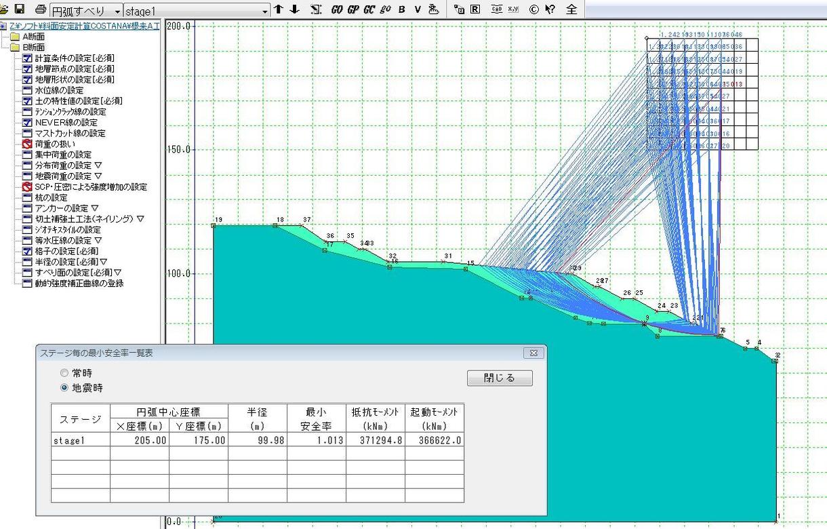Click the GP toolbar icon
The height and width of the screenshot is (529, 827).
point(353,9)
